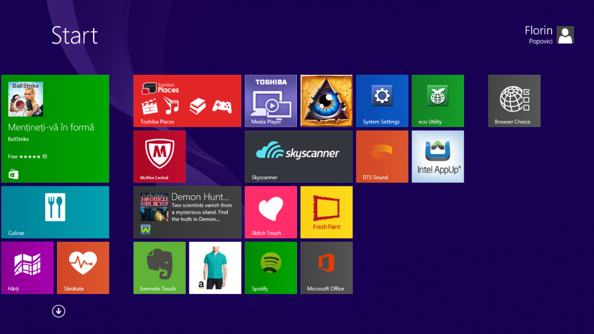Screen dimensions: 594x334
Task: Launch Evernote Touch tile
Action: 159,268
